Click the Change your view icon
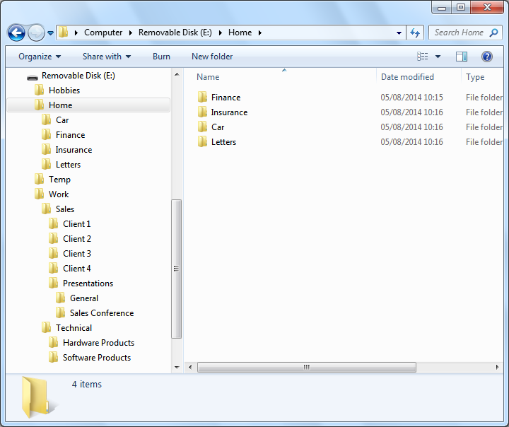The width and height of the screenshot is (509, 427). click(x=423, y=57)
